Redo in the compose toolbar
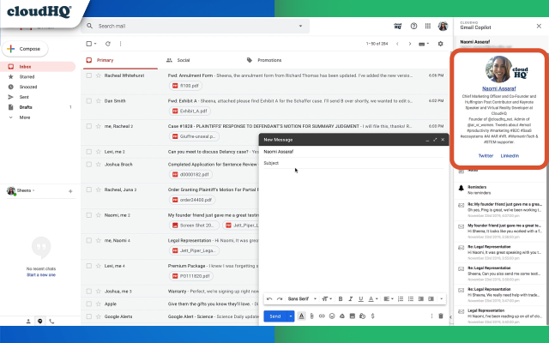 point(280,299)
